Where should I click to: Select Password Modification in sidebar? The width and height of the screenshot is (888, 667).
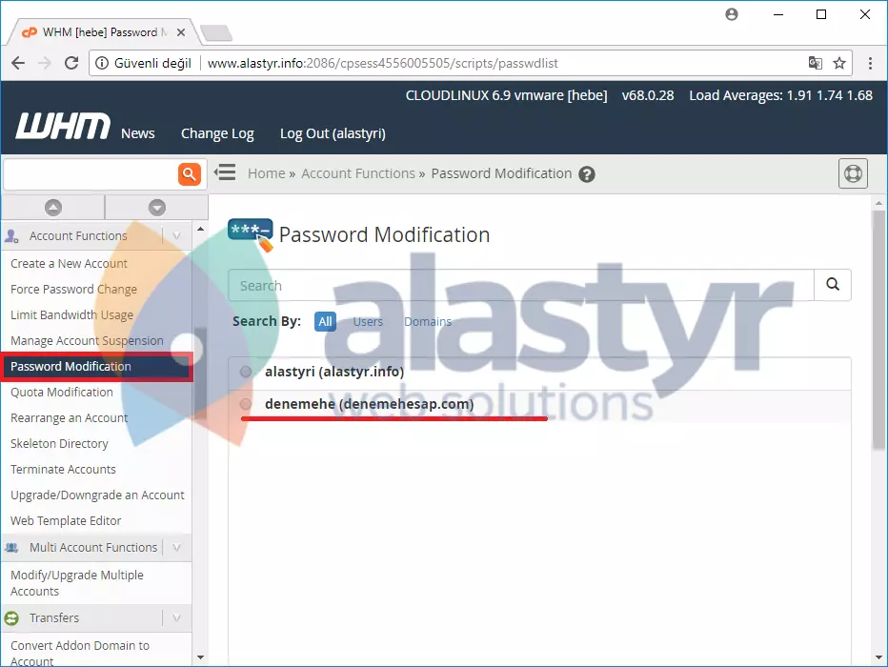(97, 366)
